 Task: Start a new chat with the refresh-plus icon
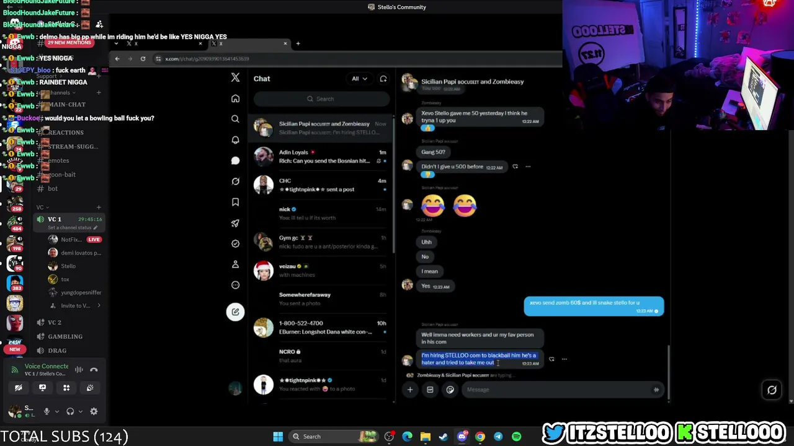point(383,79)
